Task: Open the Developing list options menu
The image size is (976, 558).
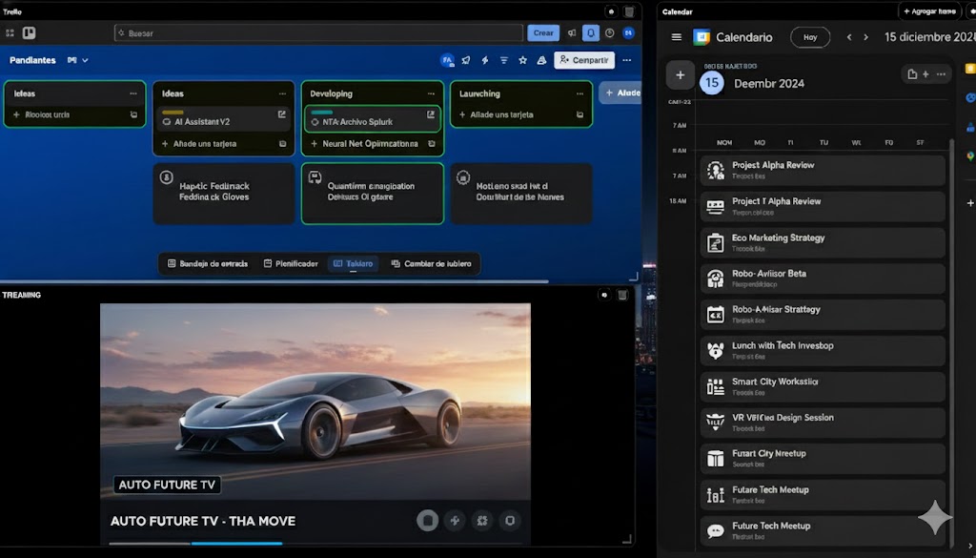Action: coord(432,93)
